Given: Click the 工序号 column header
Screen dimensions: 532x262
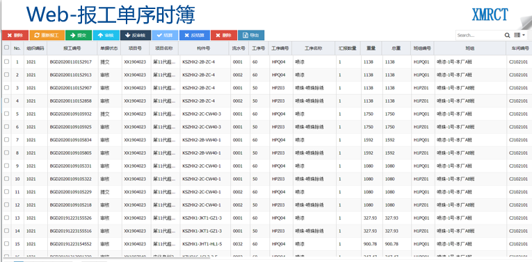Looking at the screenshot, I should coord(259,49).
